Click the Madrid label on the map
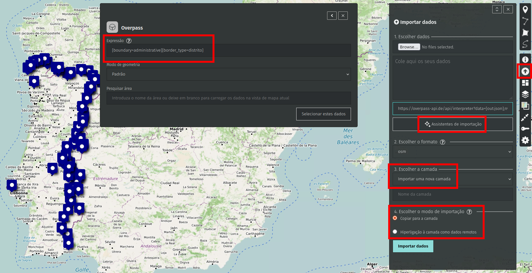 tap(177, 129)
